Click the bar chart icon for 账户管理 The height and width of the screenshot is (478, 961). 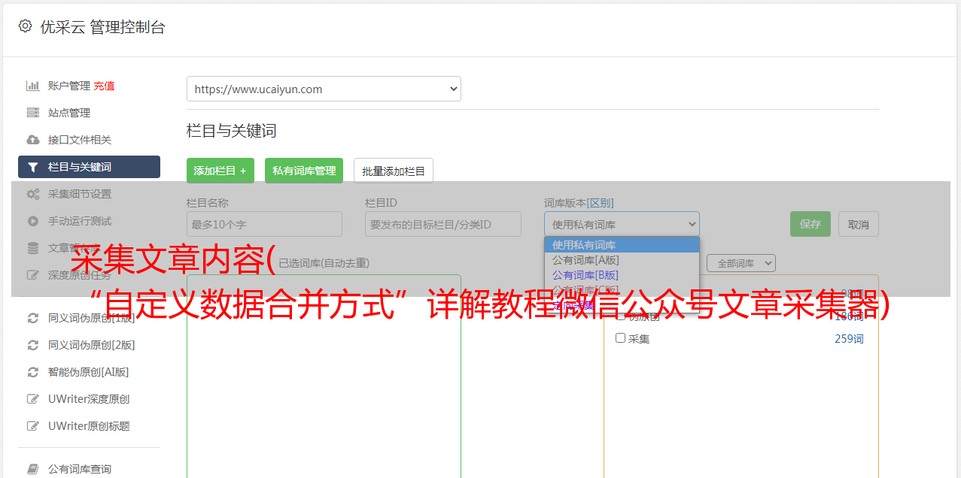click(x=32, y=86)
